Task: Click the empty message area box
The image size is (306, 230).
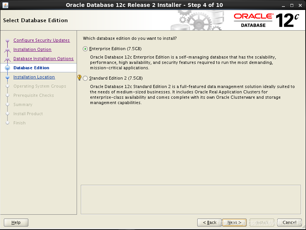Action: [191, 199]
